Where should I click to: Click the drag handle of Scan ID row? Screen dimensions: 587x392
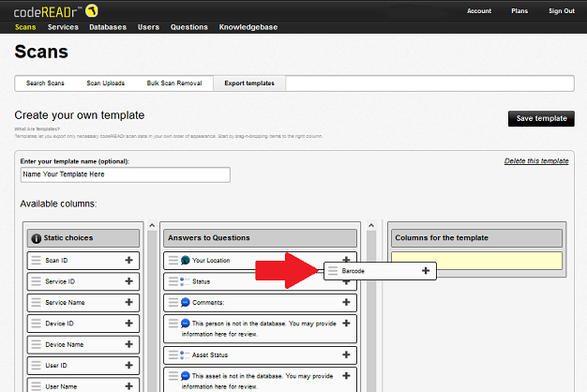click(x=36, y=260)
